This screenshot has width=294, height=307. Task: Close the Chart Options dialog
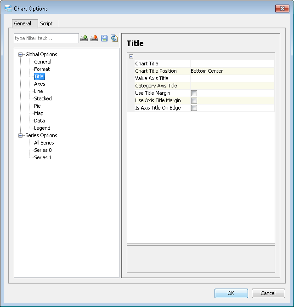tap(282, 8)
